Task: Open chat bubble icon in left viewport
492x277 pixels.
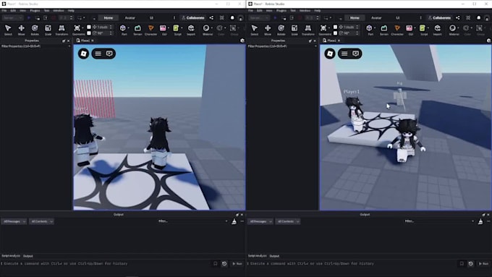Action: [x=109, y=54]
